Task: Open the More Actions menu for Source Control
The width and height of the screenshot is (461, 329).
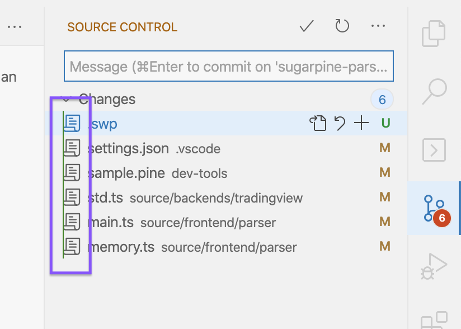Action: 378,26
